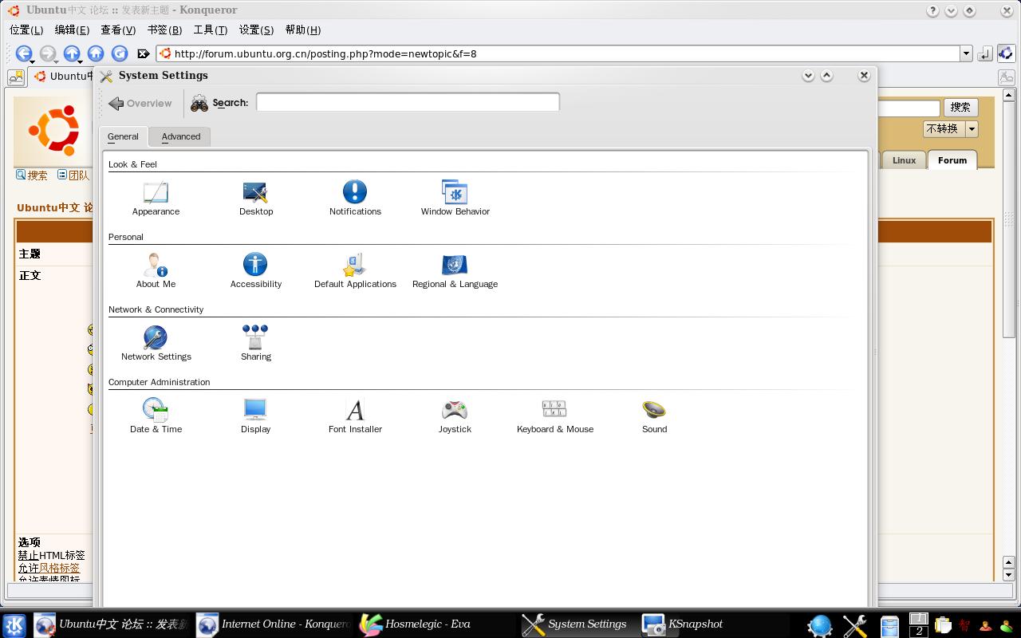
Task: Click the wrench-screwdriver panel launcher icon
Action: (x=855, y=626)
